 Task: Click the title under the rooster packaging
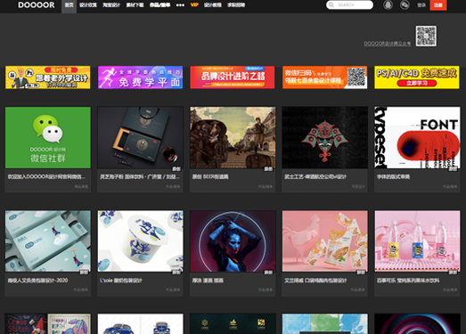tap(315, 281)
